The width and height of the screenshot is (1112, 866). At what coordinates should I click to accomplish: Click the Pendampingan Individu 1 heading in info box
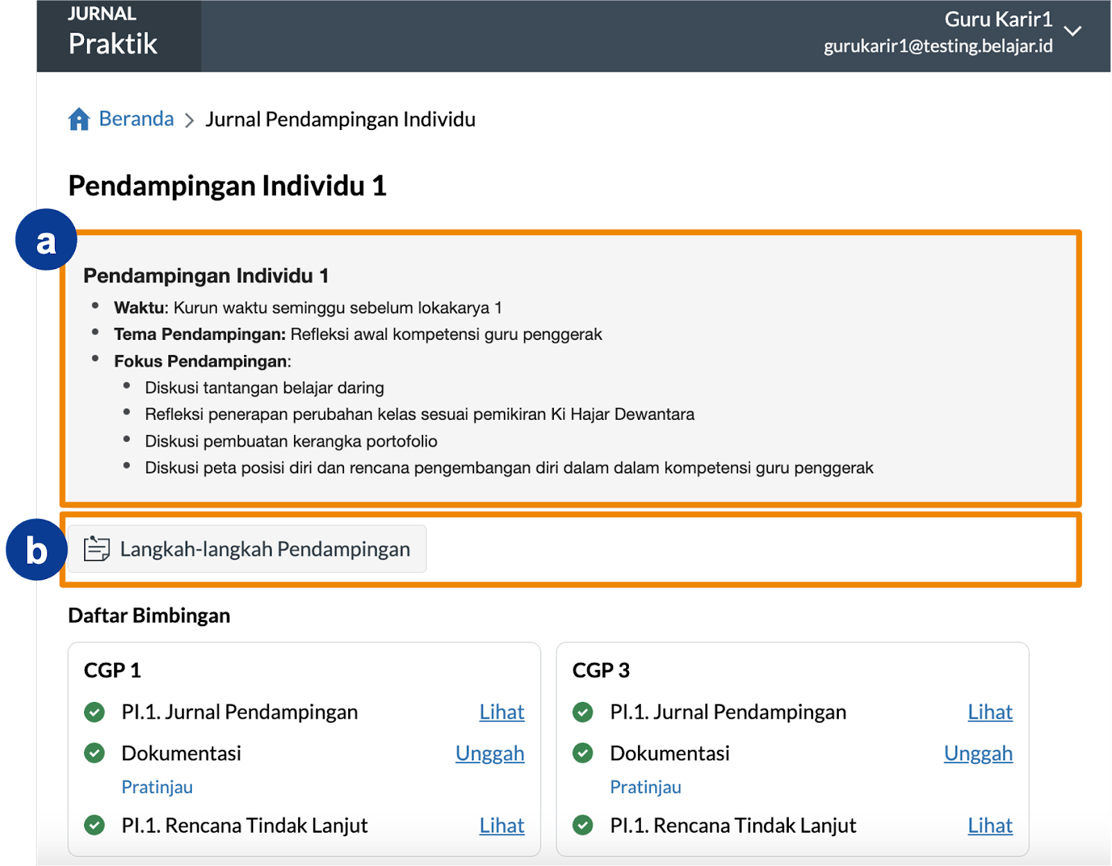pos(206,276)
